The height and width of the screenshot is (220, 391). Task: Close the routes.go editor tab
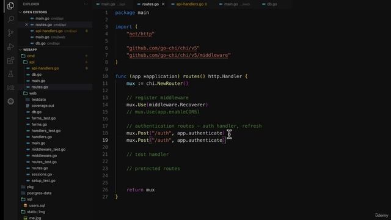[x=163, y=4]
